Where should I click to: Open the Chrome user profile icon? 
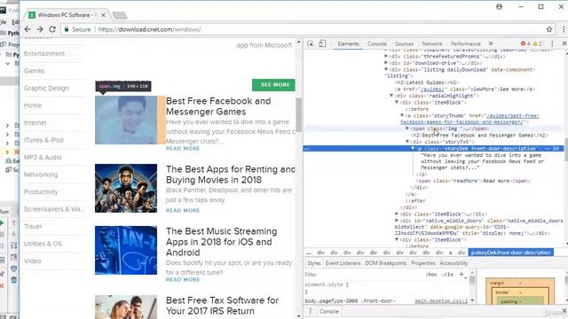[x=499, y=7]
